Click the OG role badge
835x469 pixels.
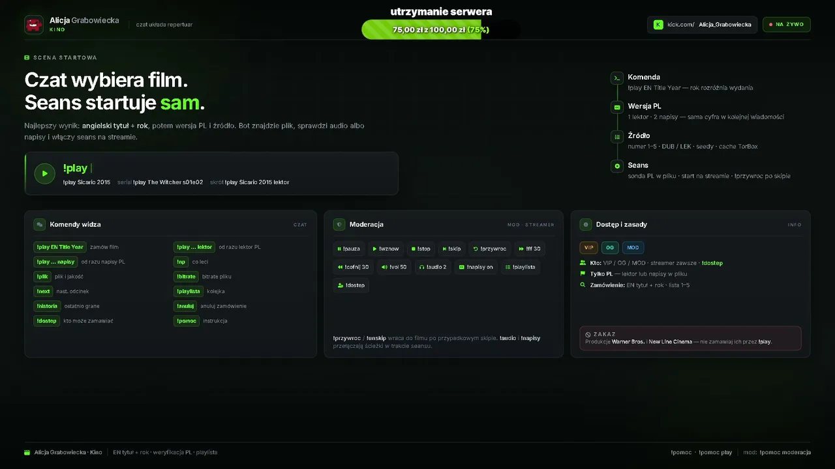pos(610,248)
